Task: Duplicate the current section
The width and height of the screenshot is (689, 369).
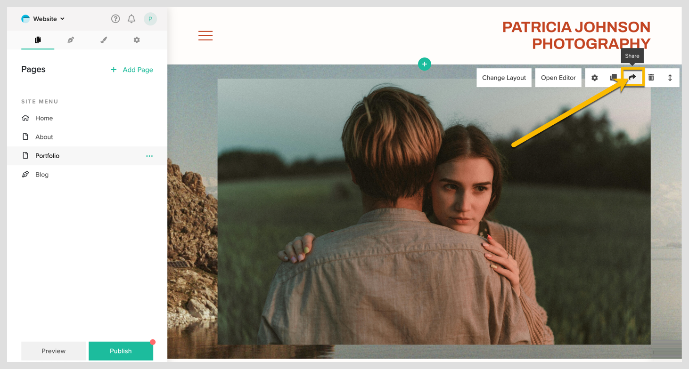Action: [x=613, y=78]
